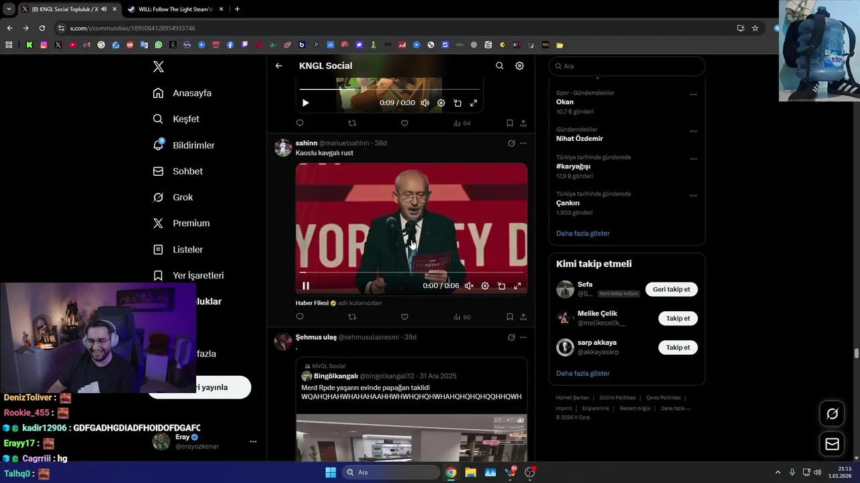Image resolution: width=860 pixels, height=483 pixels.
Task: Click the top video progress bar
Action: [x=390, y=89]
